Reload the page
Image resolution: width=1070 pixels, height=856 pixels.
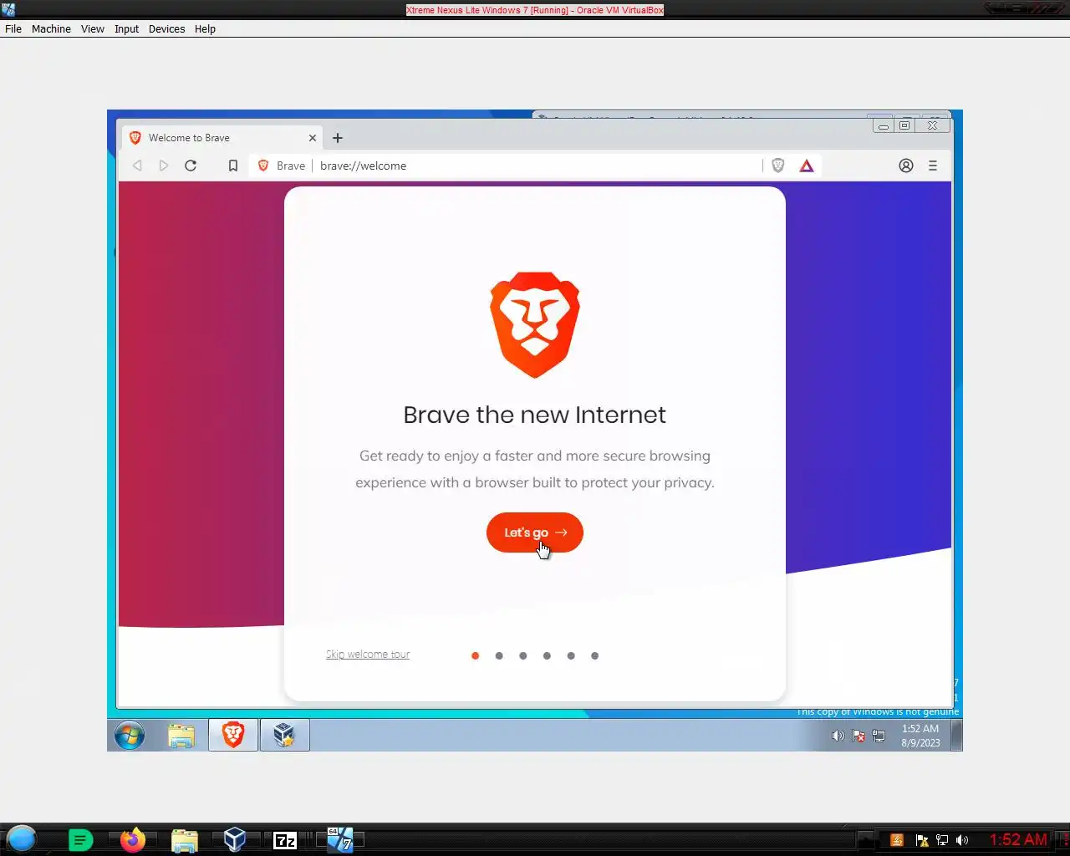coord(191,166)
